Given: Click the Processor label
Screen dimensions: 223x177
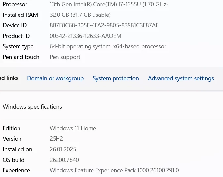Looking at the screenshot, I should point(15,4).
